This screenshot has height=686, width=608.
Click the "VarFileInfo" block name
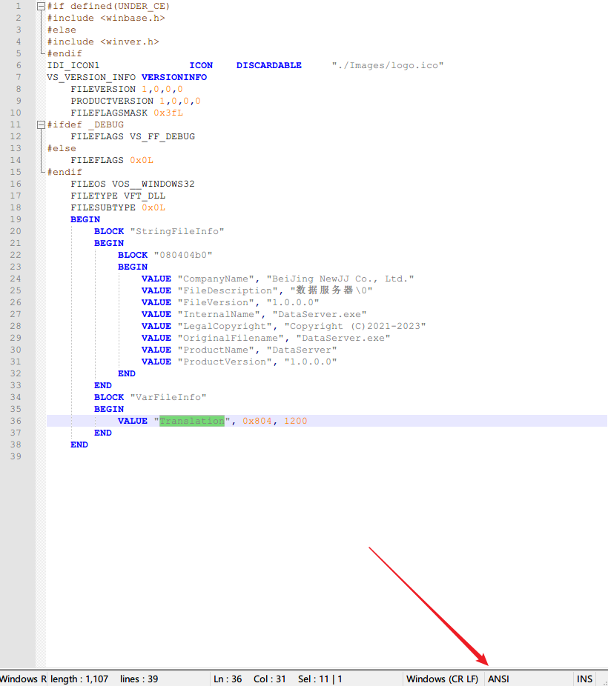tap(168, 397)
